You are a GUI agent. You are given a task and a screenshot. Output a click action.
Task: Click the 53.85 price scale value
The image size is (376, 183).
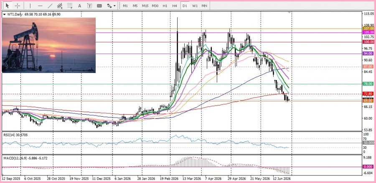[x=369, y=130]
